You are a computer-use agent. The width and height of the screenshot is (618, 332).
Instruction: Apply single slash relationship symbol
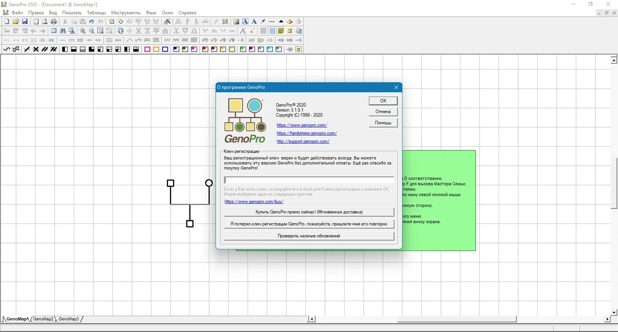coord(27,49)
